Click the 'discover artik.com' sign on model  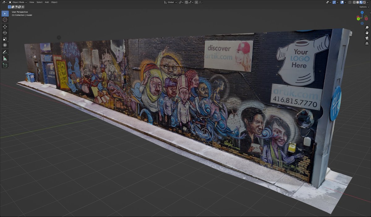[228, 56]
